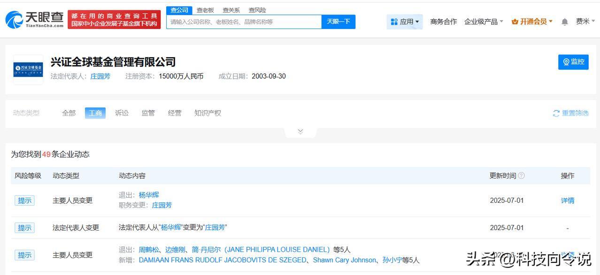Click the company title 兴证全球基金管理有限公司
The height and width of the screenshot is (275, 600).
pyautogui.click(x=113, y=62)
